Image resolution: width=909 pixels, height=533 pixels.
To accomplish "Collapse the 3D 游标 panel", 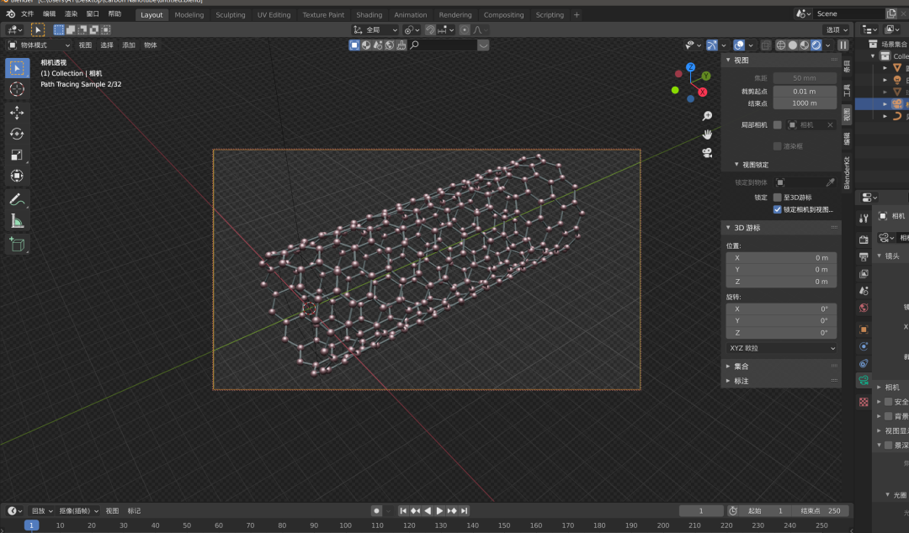I will (729, 229).
